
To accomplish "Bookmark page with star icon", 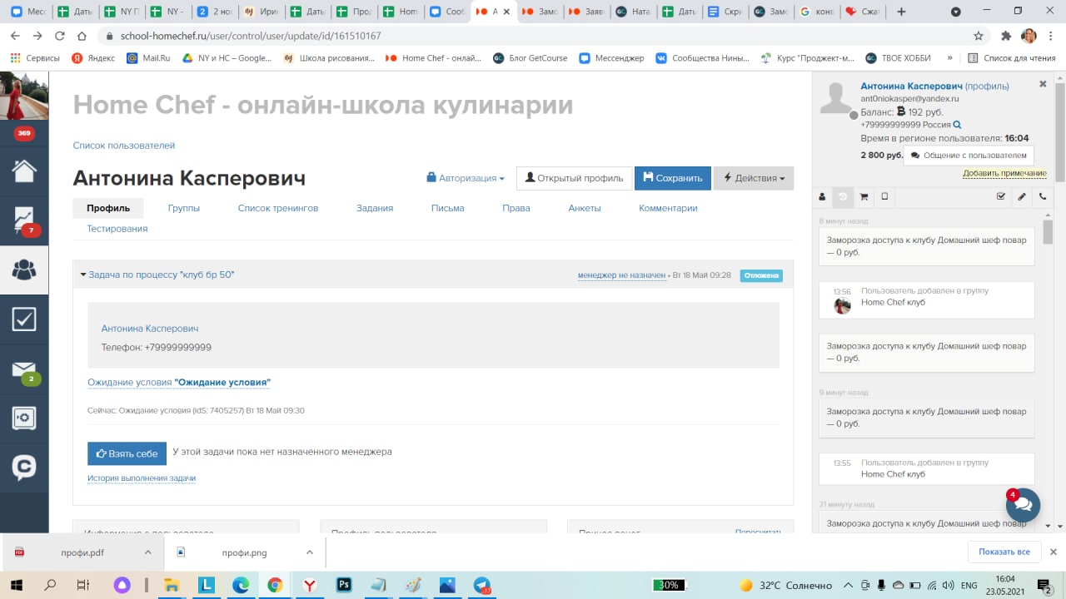I will click(x=979, y=37).
